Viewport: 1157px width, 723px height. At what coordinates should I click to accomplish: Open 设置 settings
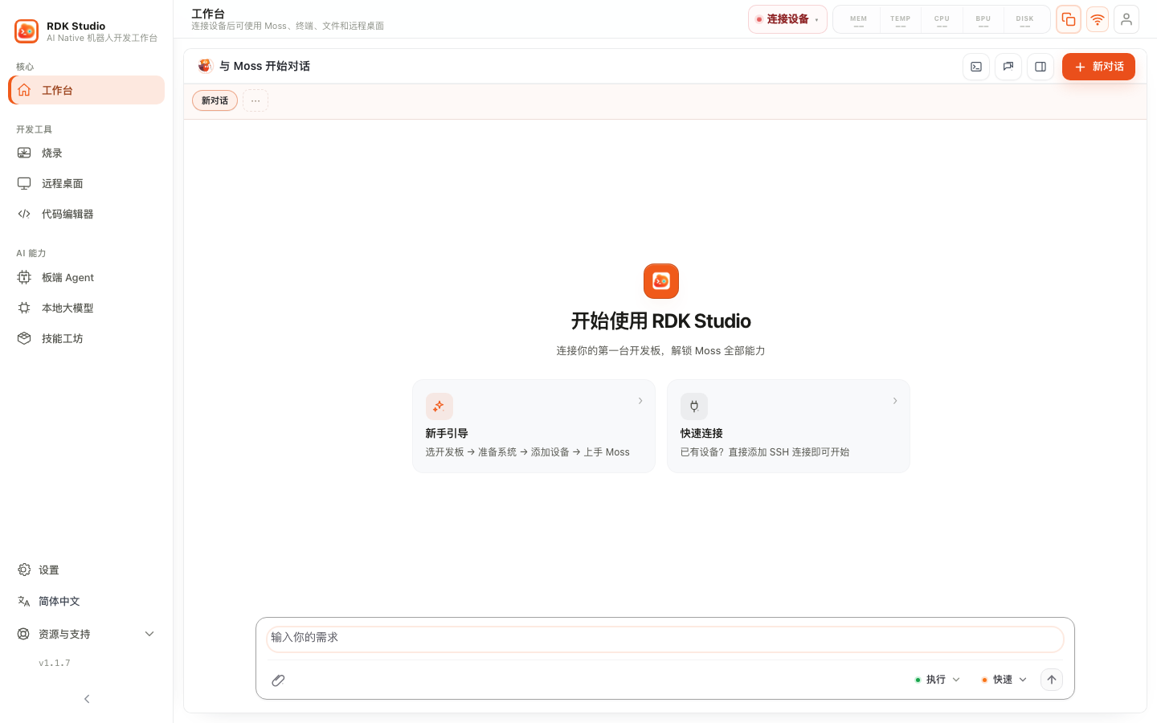pyautogui.click(x=87, y=570)
